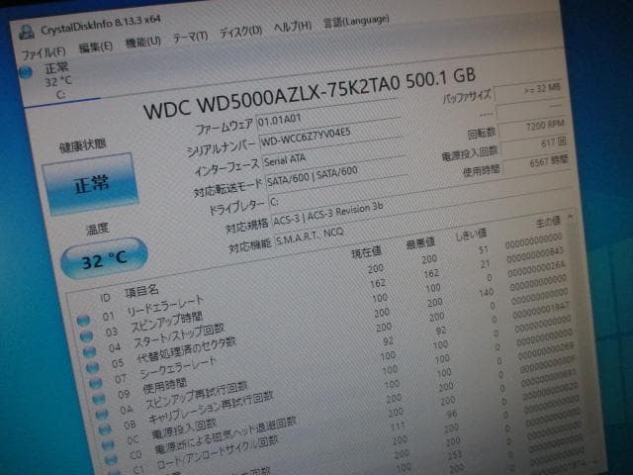Click status icon for attribute 0A スピンアップ再試行回数
Viewport: 633px width, 475px height.
(101, 414)
